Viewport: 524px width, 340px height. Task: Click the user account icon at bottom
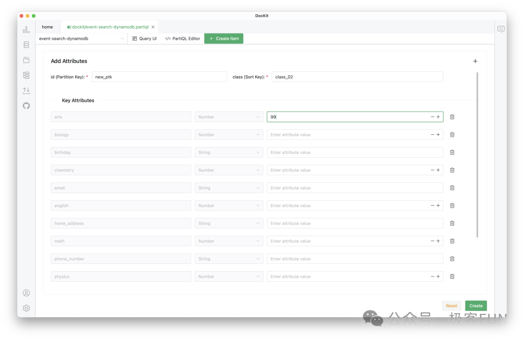[26, 293]
